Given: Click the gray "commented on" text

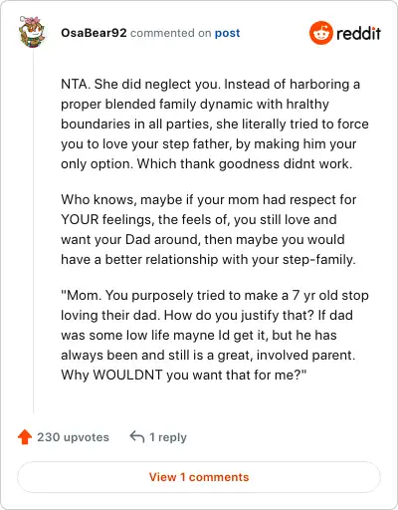Looking at the screenshot, I should 170,33.
